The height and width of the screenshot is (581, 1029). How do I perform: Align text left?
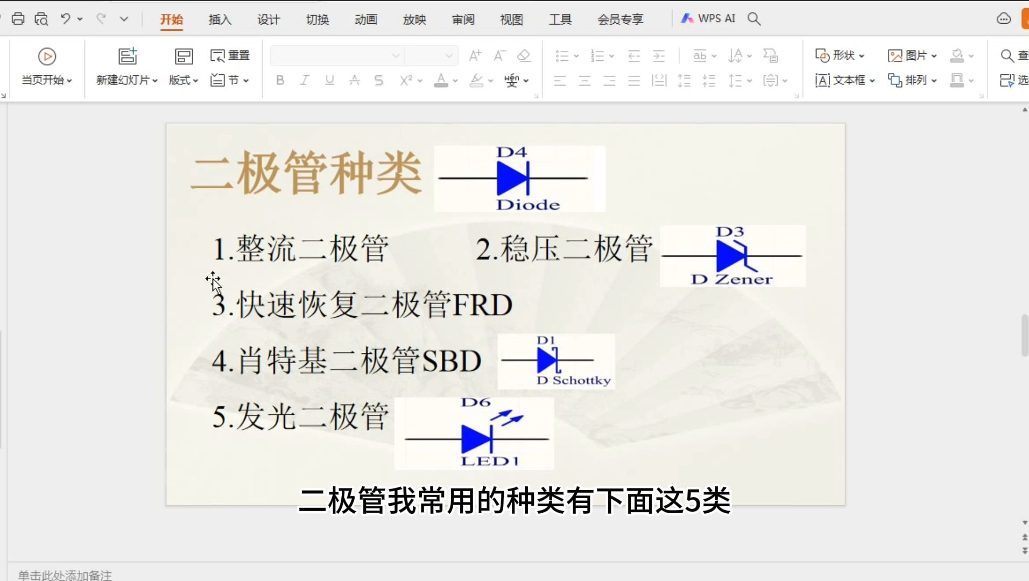[560, 81]
